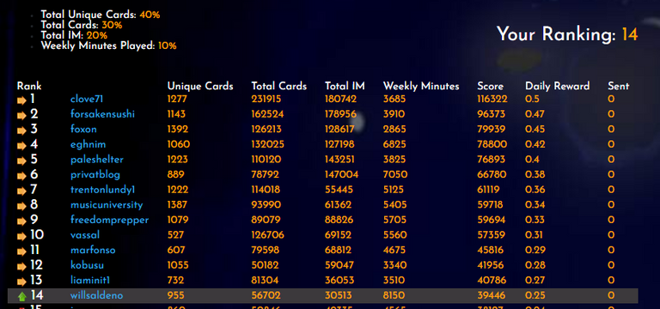
Task: Open musicuniversity's profile link
Action: click(x=107, y=205)
